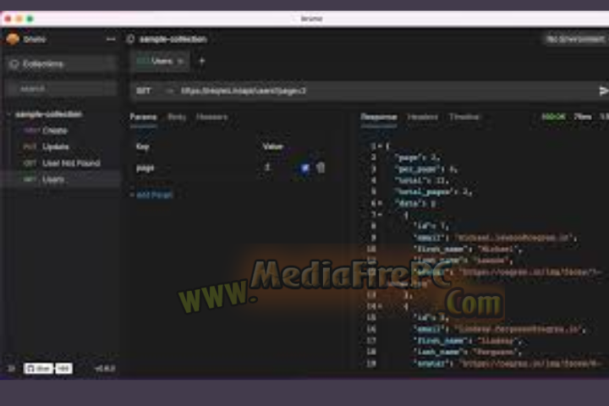Image resolution: width=609 pixels, height=406 pixels.
Task: Switch to the Timeline tab
Action: click(464, 118)
